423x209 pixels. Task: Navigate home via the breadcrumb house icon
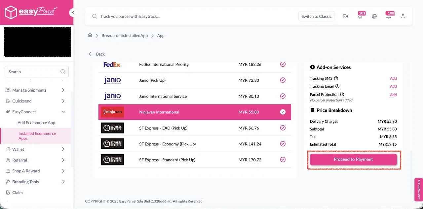point(90,35)
